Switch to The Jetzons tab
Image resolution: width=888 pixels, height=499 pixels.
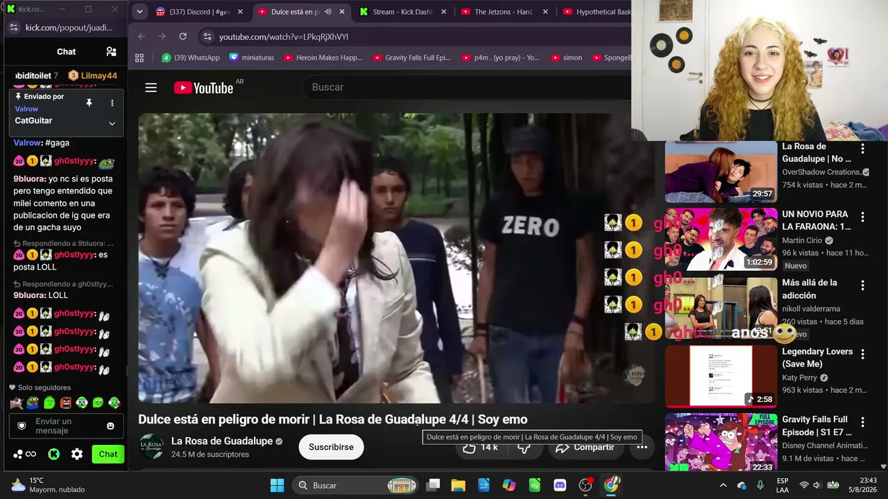pyautogui.click(x=504, y=12)
